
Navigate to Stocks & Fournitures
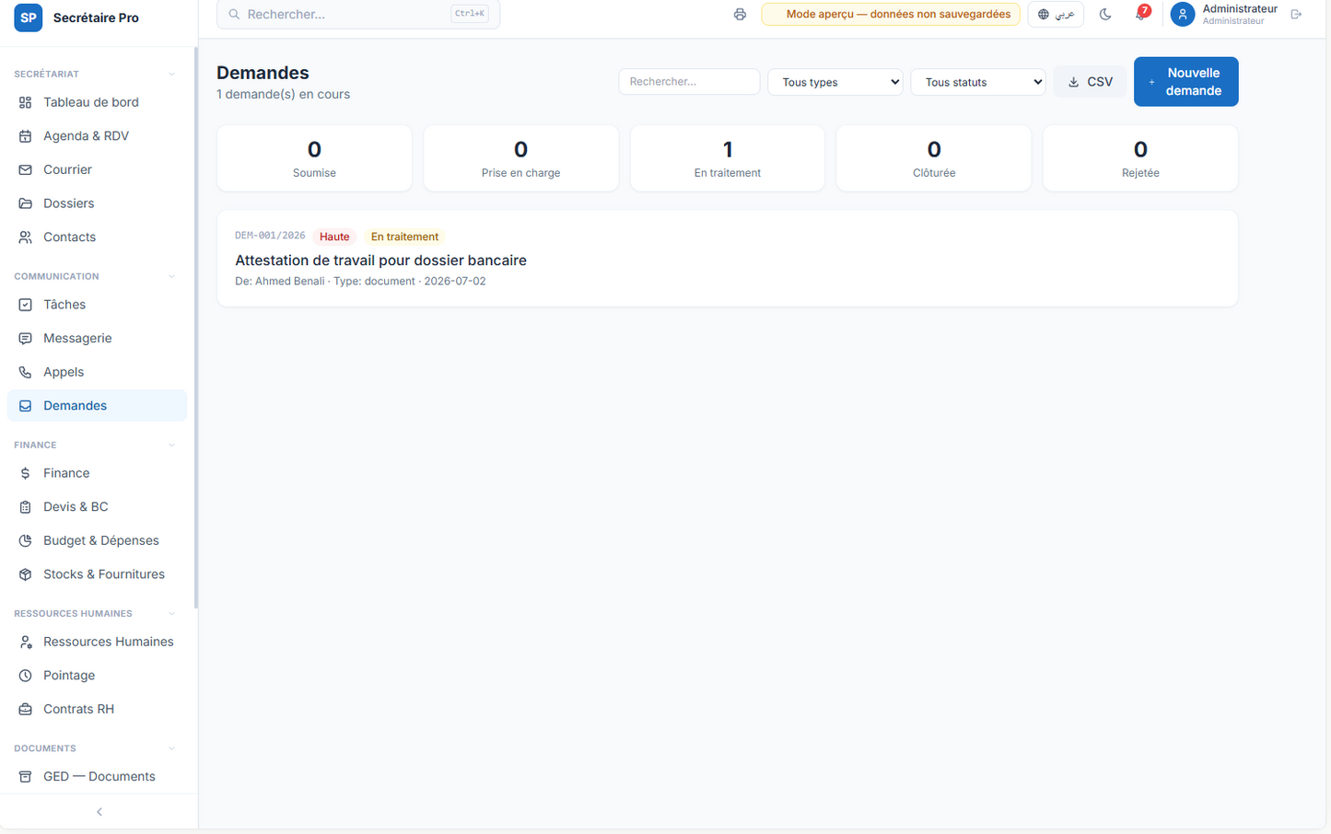tap(97, 574)
